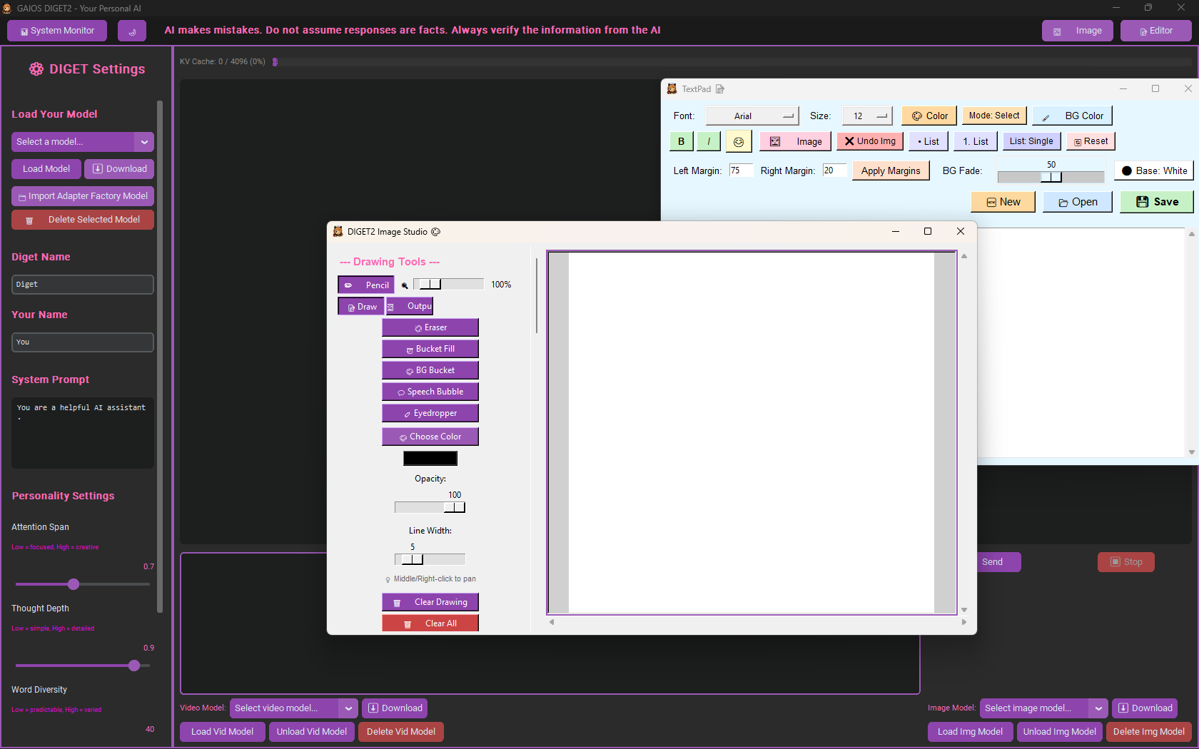The image size is (1199, 749).
Task: Toggle Base: White background setting
Action: pos(1153,170)
